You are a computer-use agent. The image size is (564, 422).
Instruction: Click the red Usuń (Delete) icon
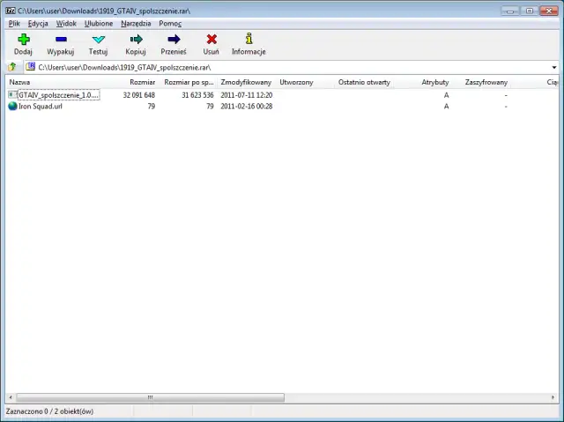click(211, 40)
